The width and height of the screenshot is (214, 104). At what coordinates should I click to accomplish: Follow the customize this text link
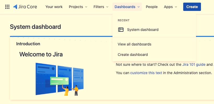(x=146, y=73)
